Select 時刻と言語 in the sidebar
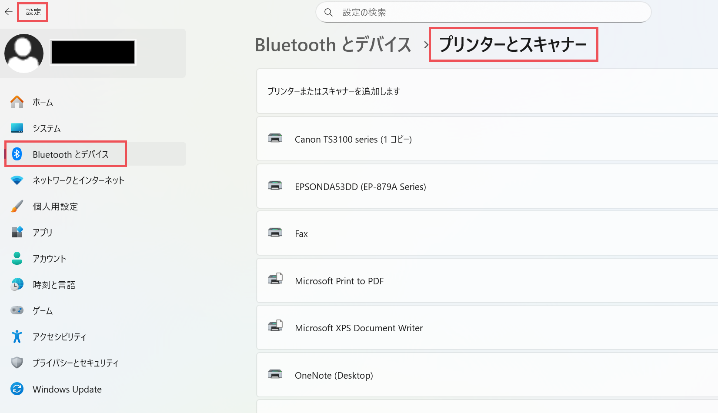 [54, 285]
